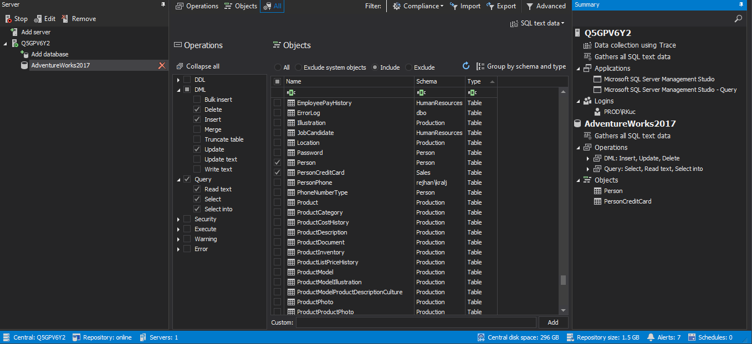Click the Summary search magnifier icon

point(738,19)
